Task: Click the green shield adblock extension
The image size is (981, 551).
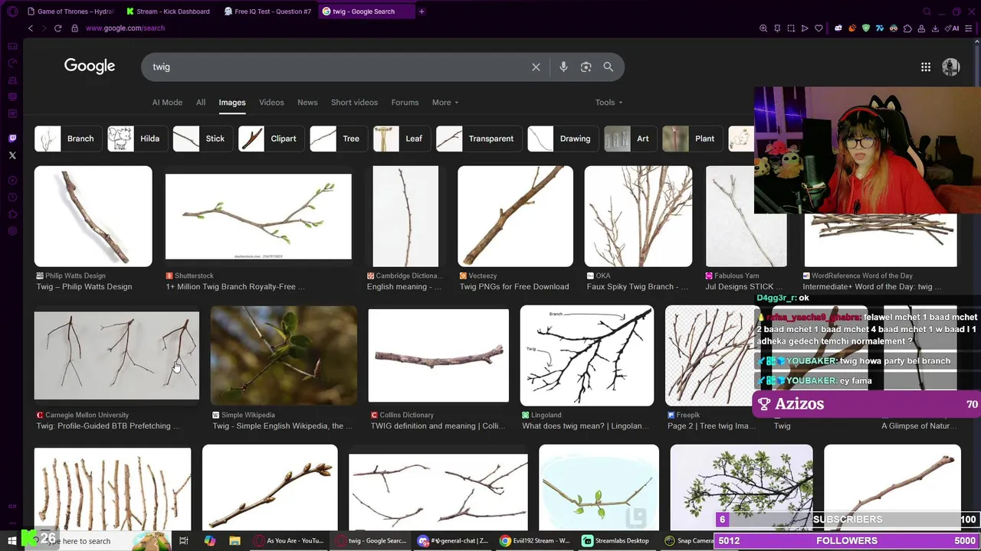Action: (866, 28)
